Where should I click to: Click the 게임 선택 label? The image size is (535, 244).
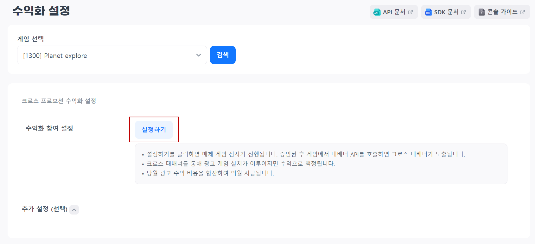[30, 39]
